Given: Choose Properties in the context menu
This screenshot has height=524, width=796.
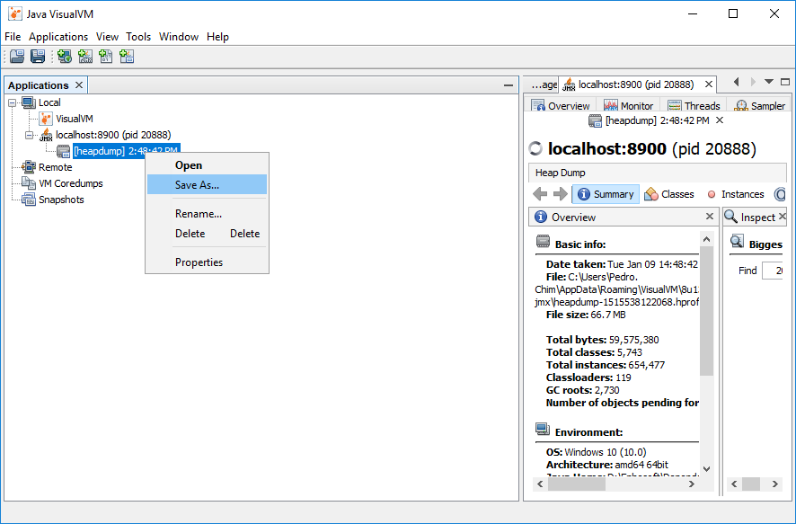Looking at the screenshot, I should [x=208, y=262].
